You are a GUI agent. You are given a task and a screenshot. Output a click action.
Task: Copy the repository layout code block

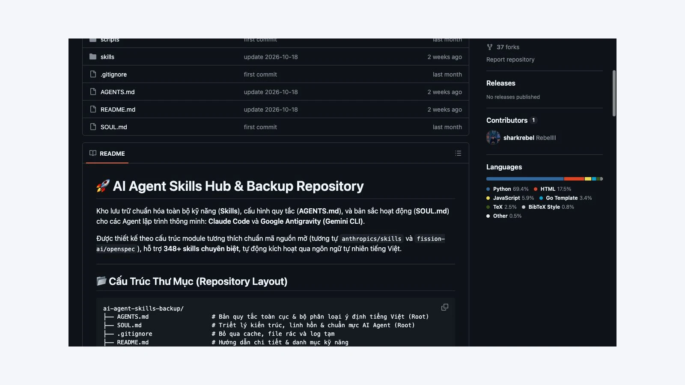(x=445, y=307)
